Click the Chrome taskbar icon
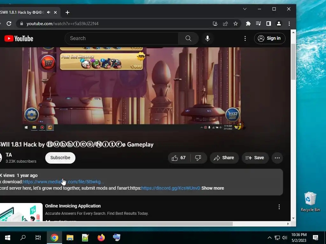The width and height of the screenshot is (326, 244). tap(54, 238)
